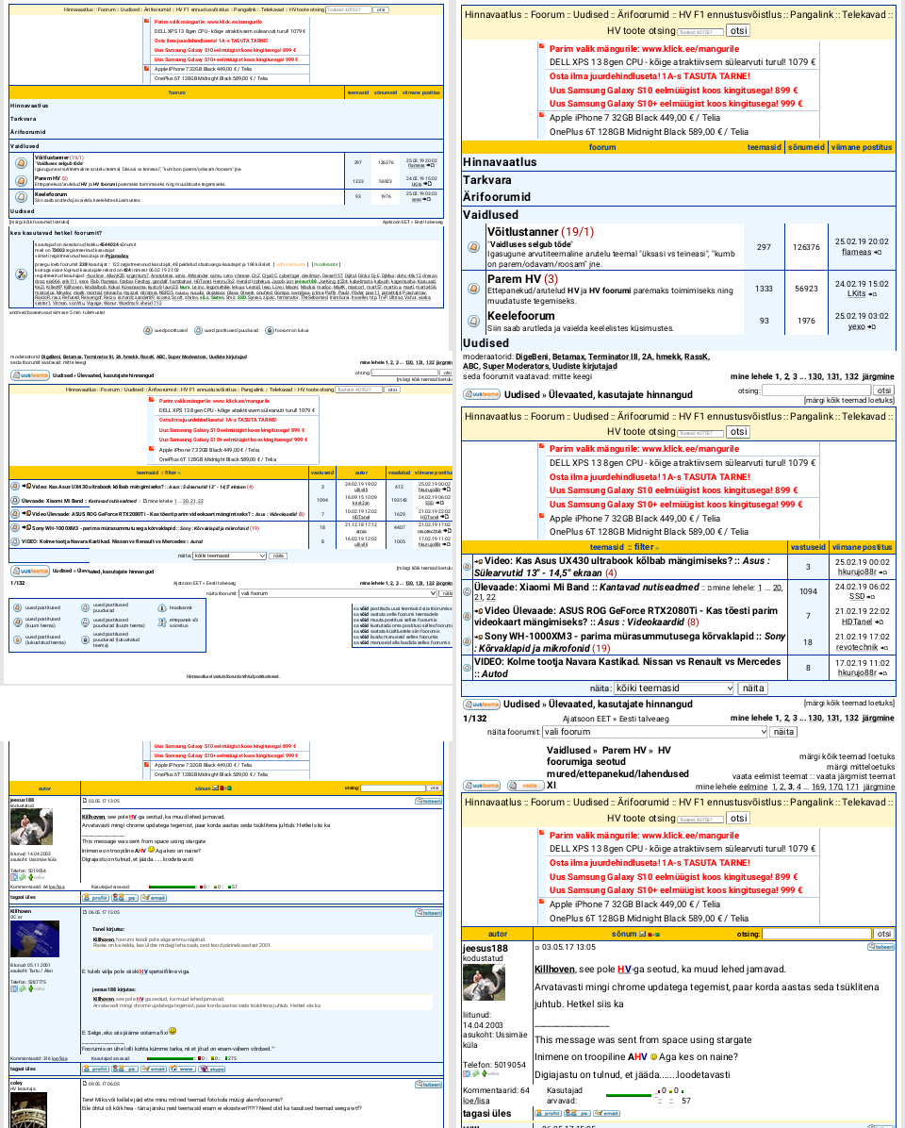905x1128 pixels.
Task: Quote Killhoven's post with tsiteeri in compact thread view
Action: point(428,913)
